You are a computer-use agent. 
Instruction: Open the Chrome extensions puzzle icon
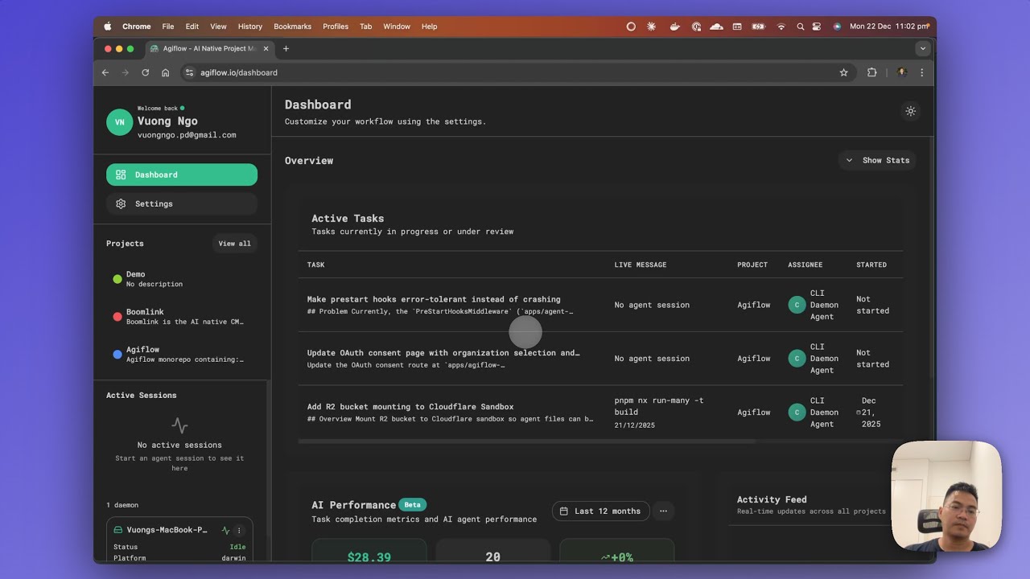tap(871, 72)
